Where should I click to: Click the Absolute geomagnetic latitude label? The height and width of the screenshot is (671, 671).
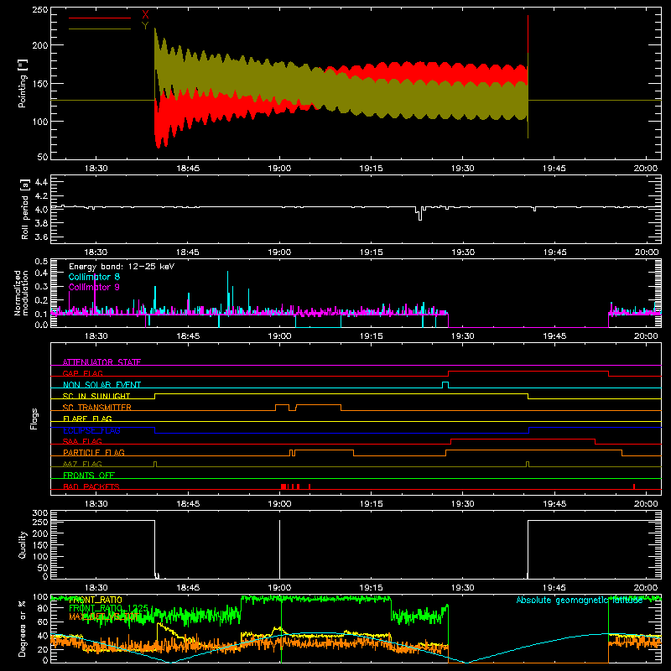pyautogui.click(x=580, y=600)
